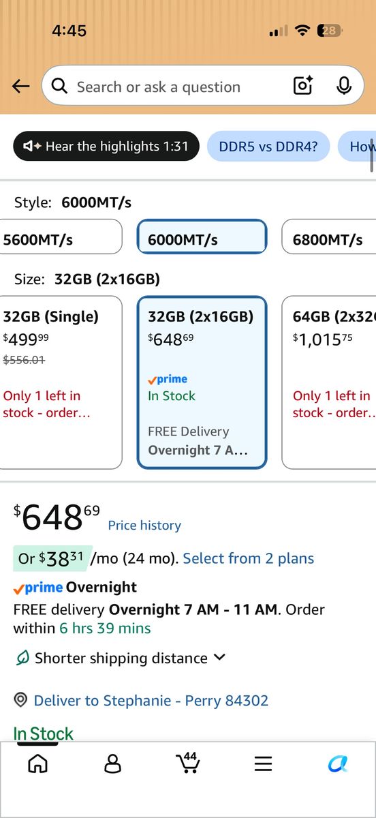Open camera lens search icon

303,86
